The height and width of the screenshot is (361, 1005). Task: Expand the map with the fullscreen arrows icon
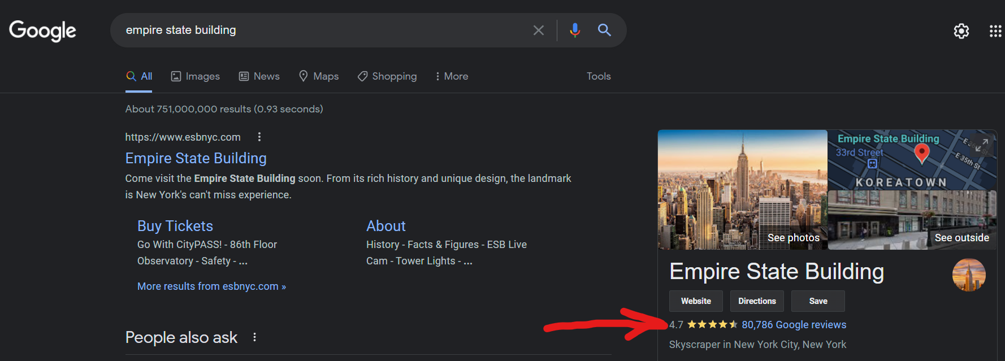[x=982, y=145]
